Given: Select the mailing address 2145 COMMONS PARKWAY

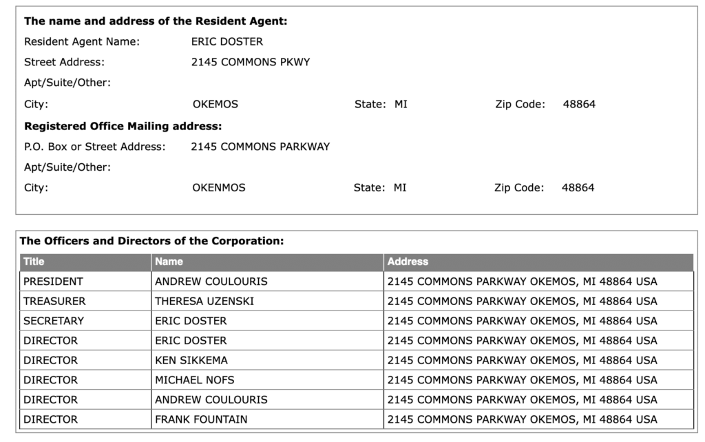Looking at the screenshot, I should (260, 147).
